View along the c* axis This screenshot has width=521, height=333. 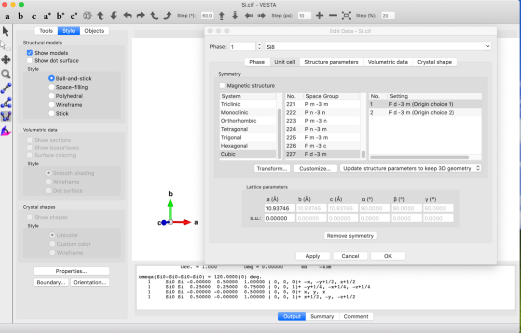tap(74, 16)
